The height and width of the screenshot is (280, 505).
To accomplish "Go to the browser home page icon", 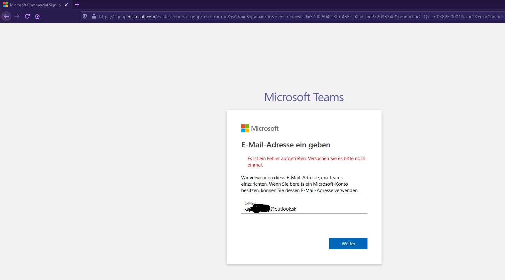I will pyautogui.click(x=37, y=16).
